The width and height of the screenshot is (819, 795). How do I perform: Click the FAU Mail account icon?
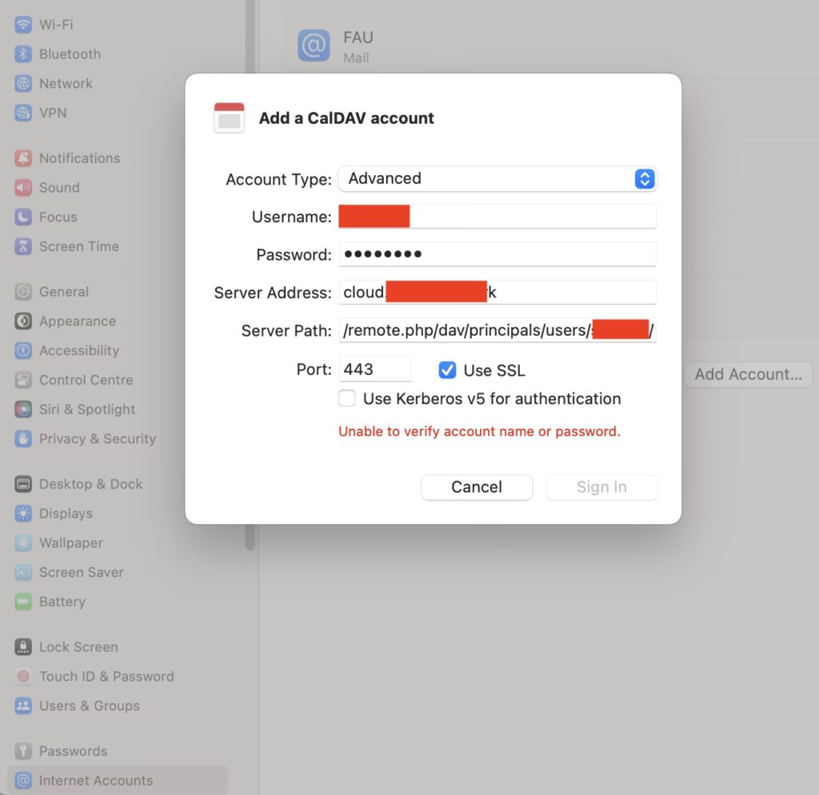click(314, 46)
